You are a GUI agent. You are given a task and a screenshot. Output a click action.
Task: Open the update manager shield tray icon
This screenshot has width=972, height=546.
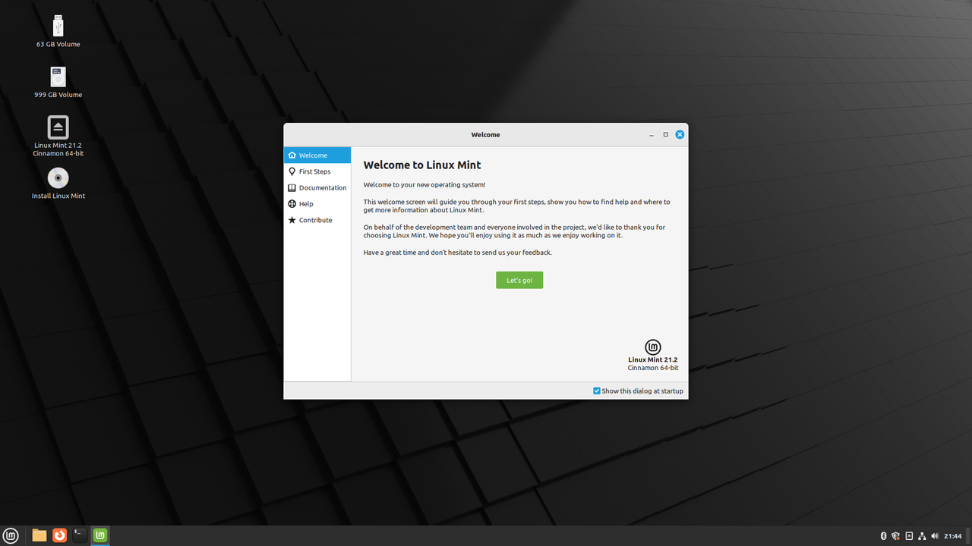[x=896, y=536]
